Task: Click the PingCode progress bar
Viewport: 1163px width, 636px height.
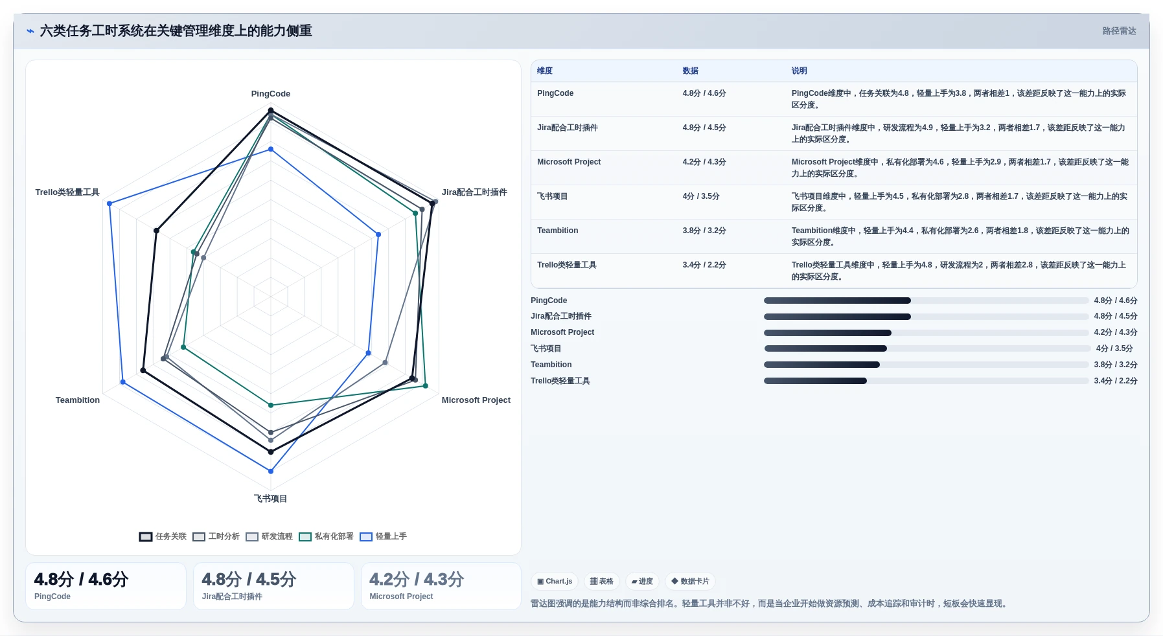Action: (926, 301)
